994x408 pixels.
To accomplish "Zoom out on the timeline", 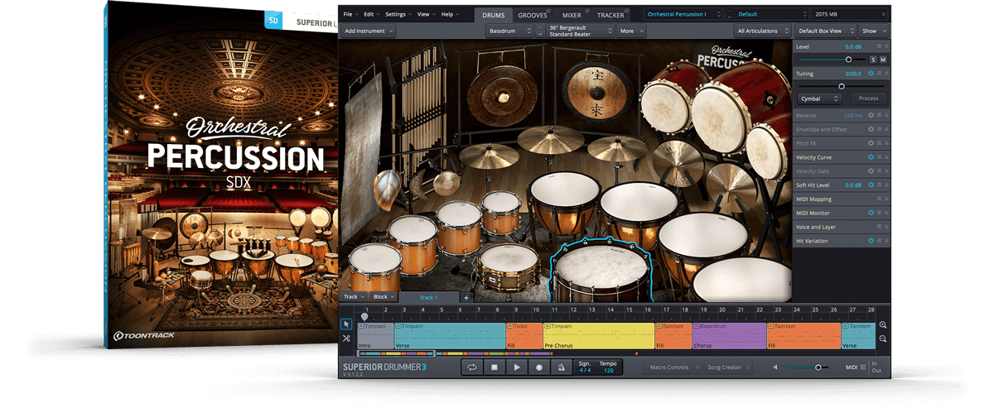I will click(x=883, y=339).
